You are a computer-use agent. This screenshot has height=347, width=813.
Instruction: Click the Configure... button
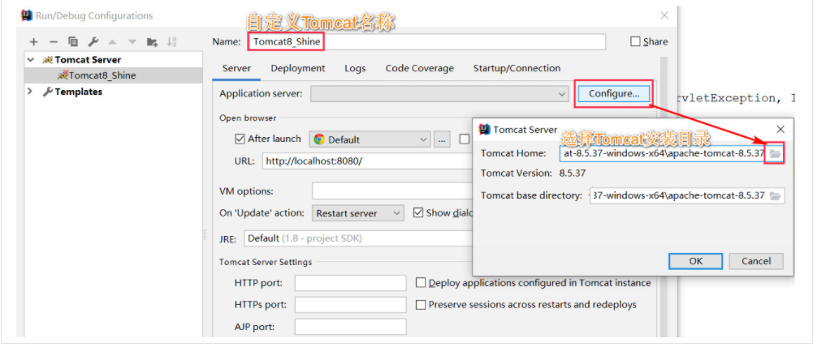click(x=614, y=94)
